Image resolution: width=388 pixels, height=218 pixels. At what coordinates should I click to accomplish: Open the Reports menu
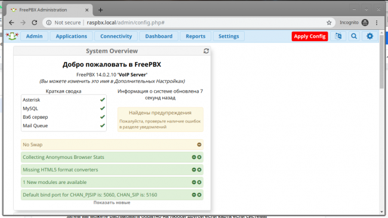click(x=195, y=36)
